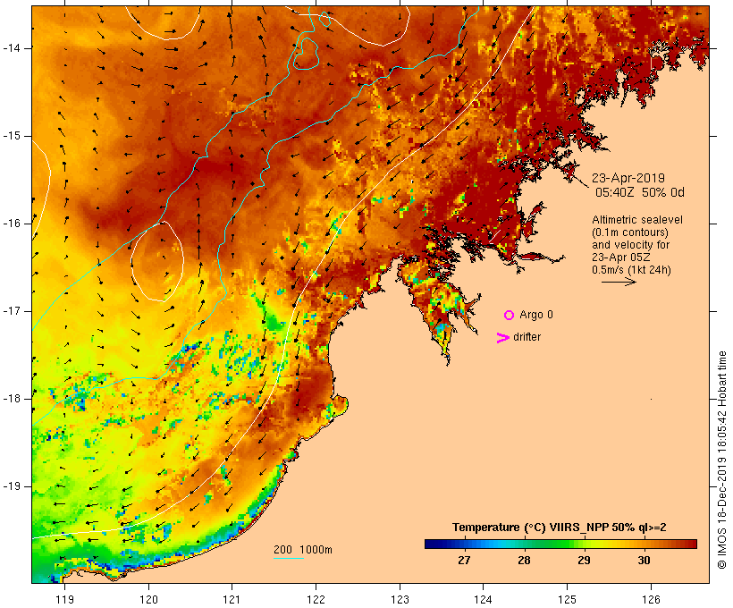Click the '0.5m/s (1kt 24h)' scale text

(631, 270)
